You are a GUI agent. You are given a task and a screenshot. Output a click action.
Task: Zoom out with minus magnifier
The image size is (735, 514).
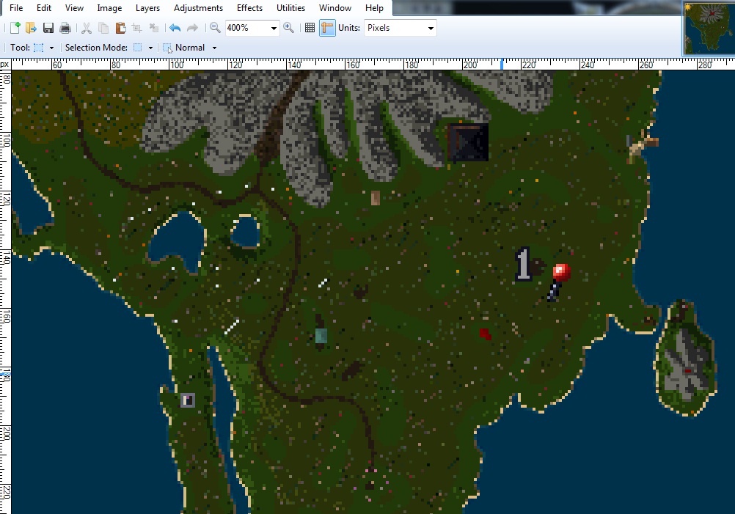coord(215,28)
